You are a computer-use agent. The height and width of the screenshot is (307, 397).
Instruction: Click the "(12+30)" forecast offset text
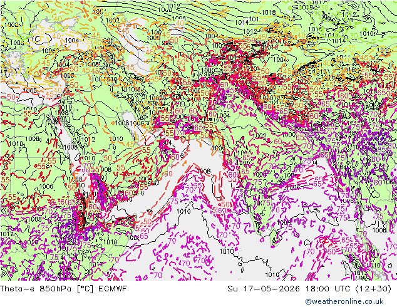(x=373, y=288)
